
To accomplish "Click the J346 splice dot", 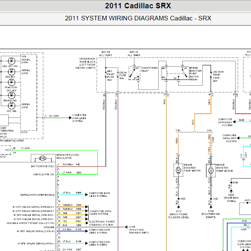I will (231, 182).
